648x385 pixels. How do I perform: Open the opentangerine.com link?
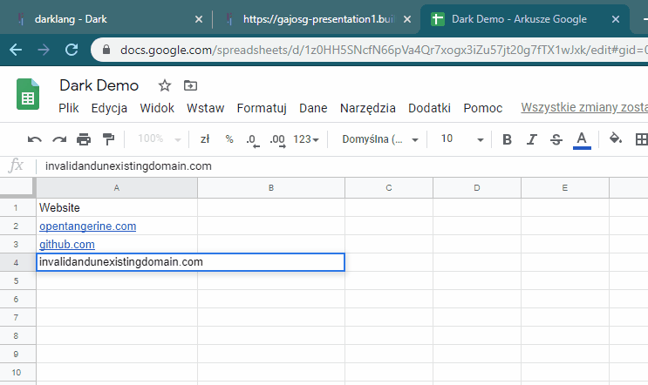(x=87, y=226)
